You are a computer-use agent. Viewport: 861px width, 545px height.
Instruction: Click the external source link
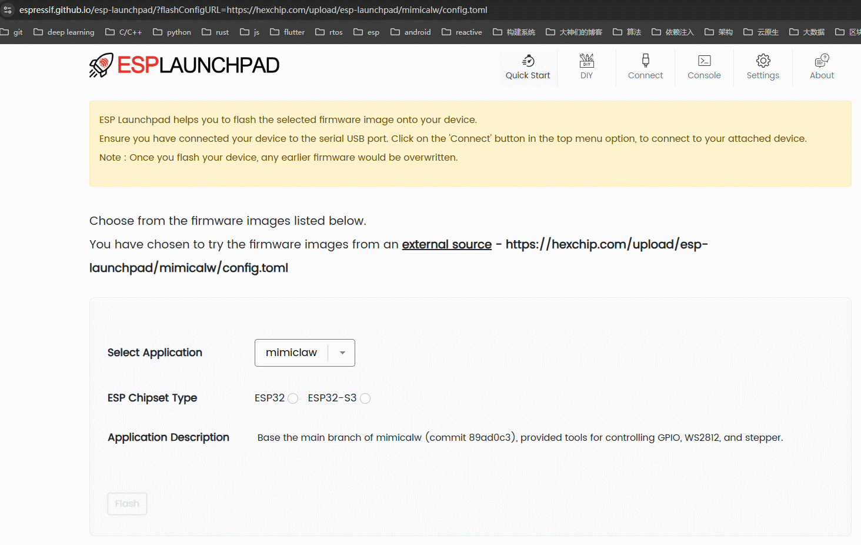pyautogui.click(x=446, y=244)
